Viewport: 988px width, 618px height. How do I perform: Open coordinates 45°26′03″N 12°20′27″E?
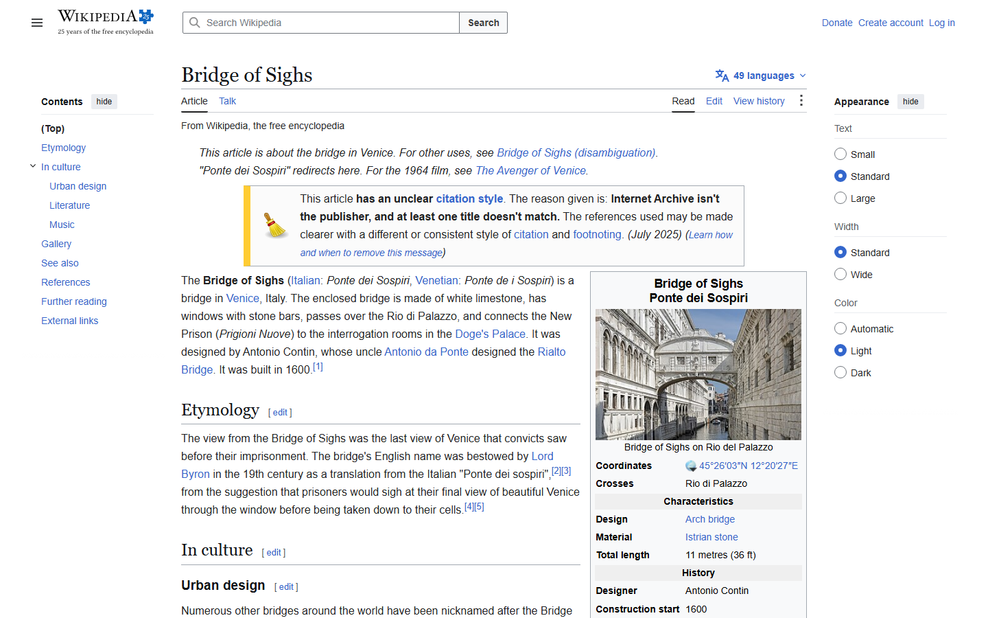click(749, 466)
